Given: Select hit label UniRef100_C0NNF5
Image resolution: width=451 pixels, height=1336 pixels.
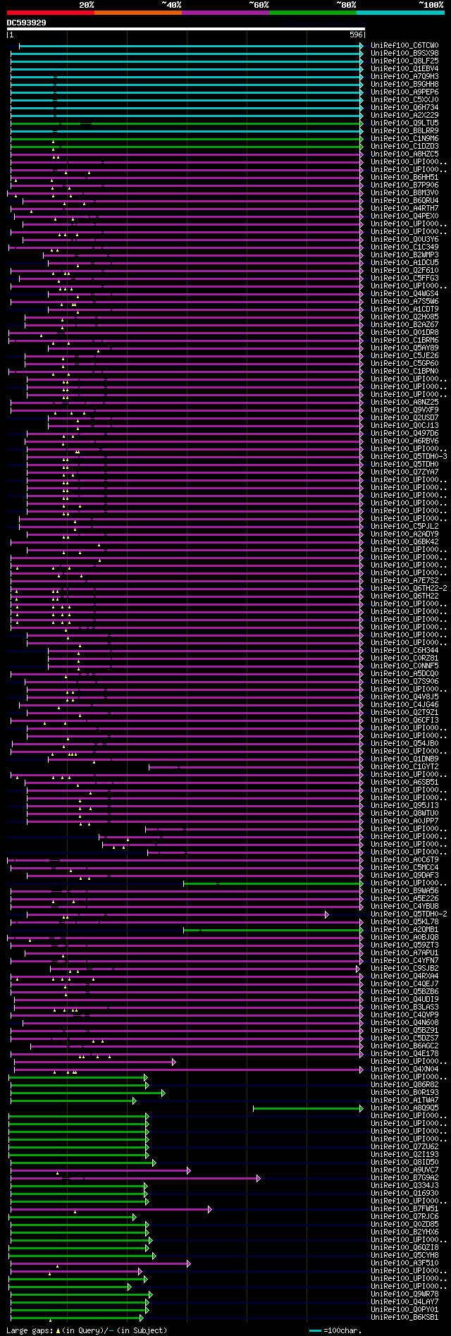Looking at the screenshot, I should [x=404, y=666].
